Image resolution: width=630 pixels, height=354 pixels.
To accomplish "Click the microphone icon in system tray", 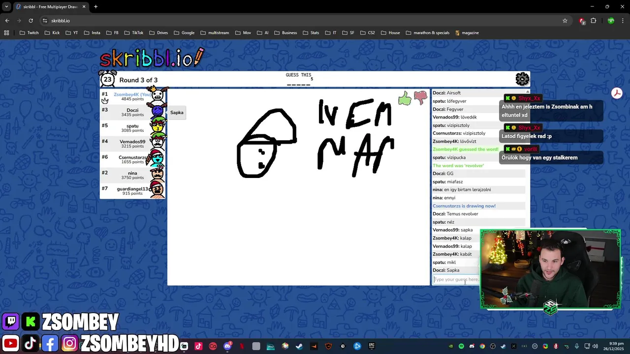I will click(577, 346).
